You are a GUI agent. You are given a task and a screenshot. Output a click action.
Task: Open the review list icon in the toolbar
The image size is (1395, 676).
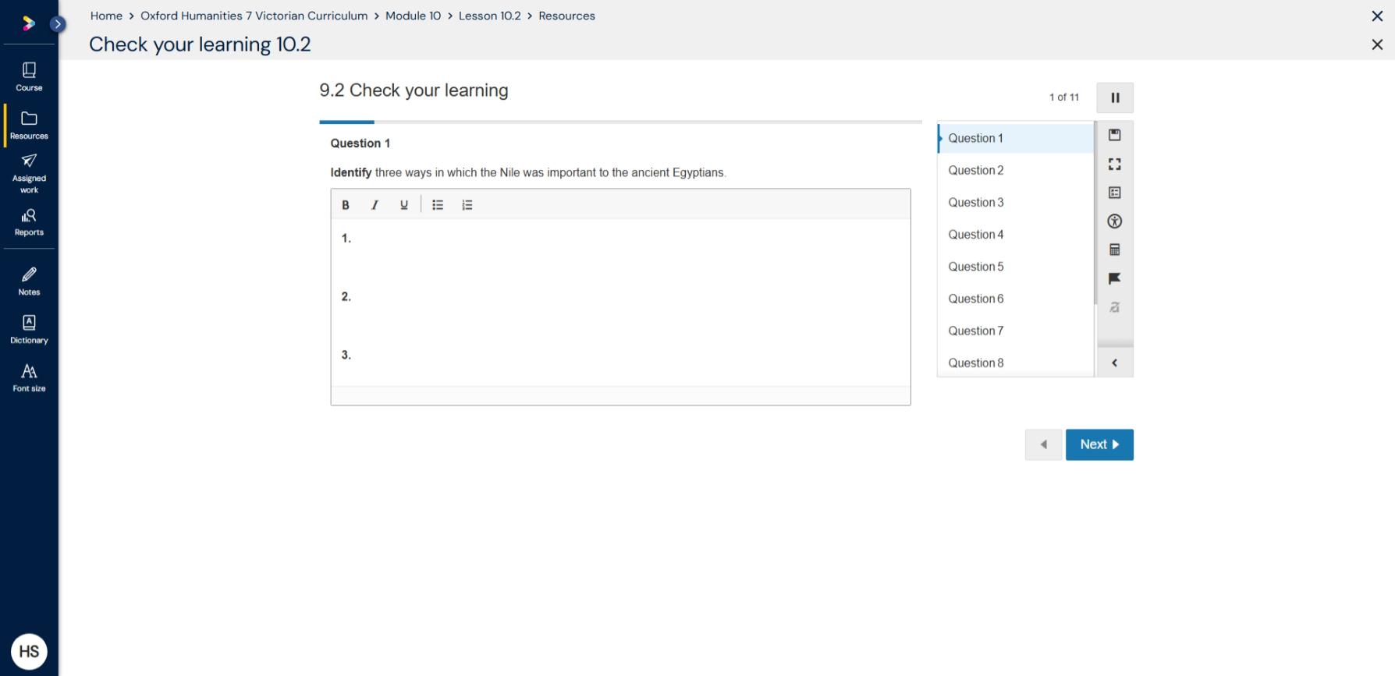[x=1115, y=193]
